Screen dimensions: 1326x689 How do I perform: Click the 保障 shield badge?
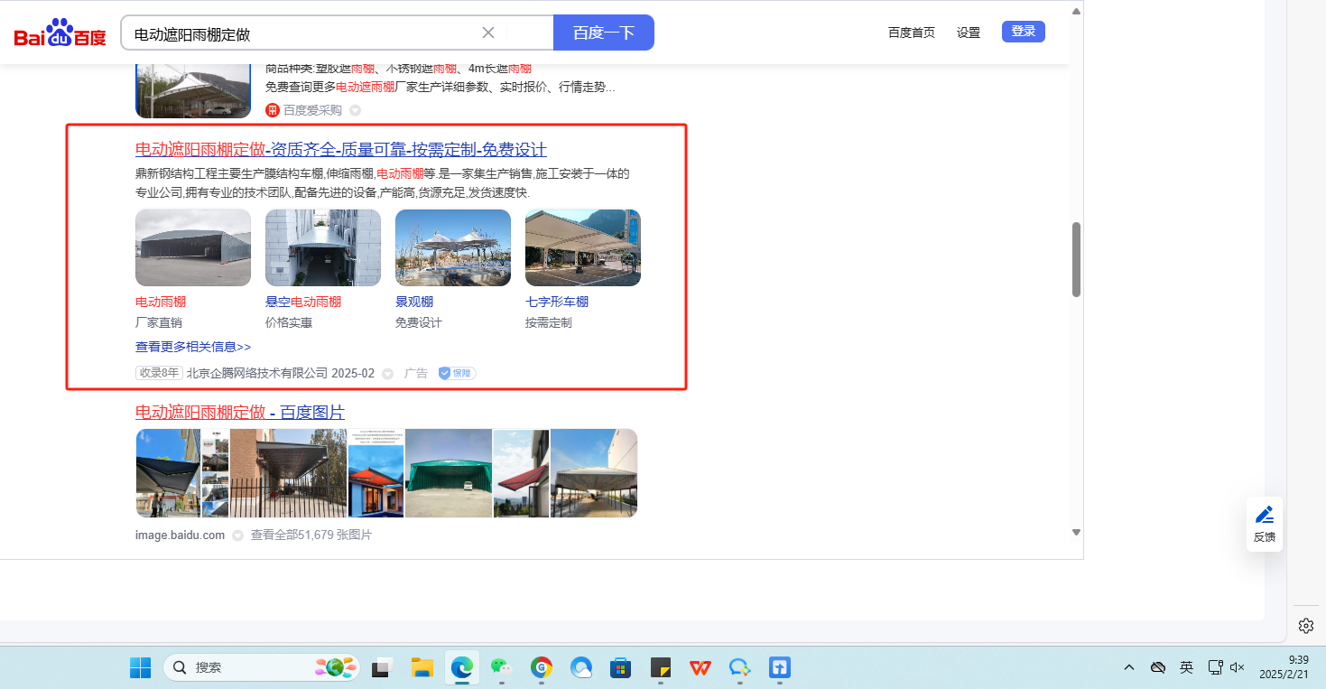[457, 373]
